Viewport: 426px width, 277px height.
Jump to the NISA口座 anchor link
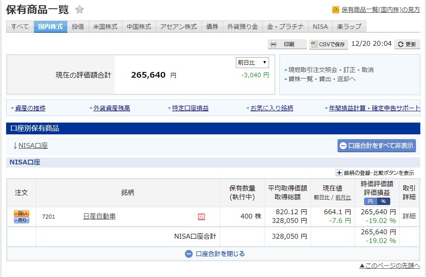coord(33,146)
